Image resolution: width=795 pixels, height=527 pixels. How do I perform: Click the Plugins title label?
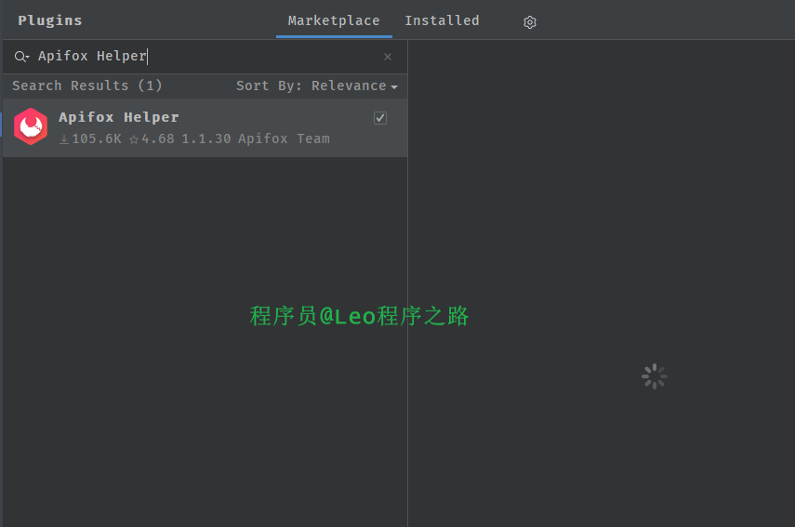49,20
